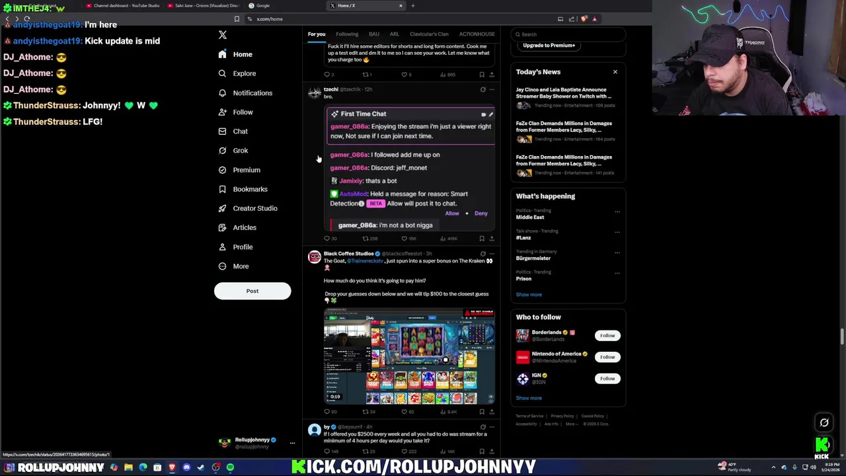Open new browser tab with plus
Screen dimensions: 846x476
[x=413, y=5]
